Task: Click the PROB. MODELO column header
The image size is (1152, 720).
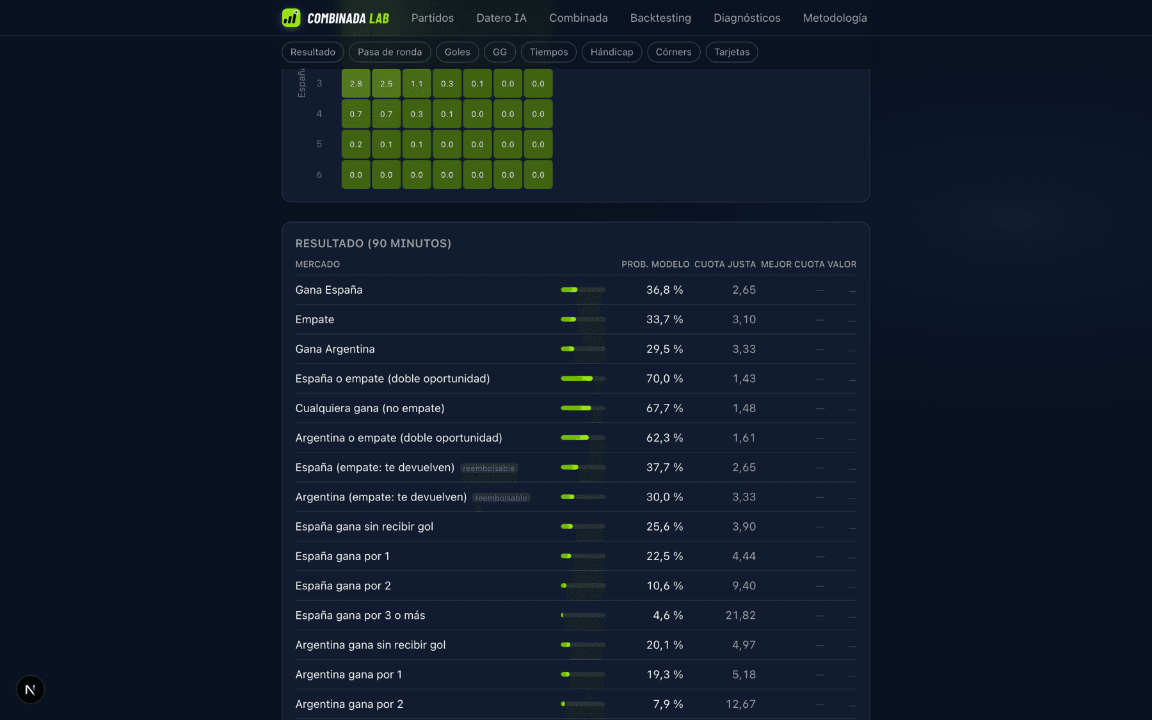Action: point(655,264)
